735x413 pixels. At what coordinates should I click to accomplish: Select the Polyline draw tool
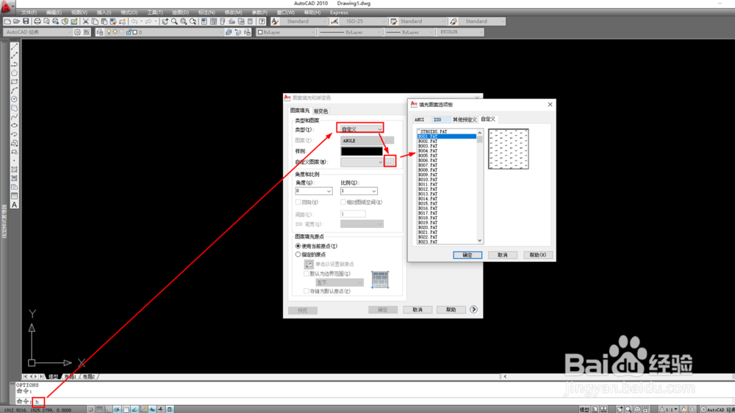tap(14, 64)
